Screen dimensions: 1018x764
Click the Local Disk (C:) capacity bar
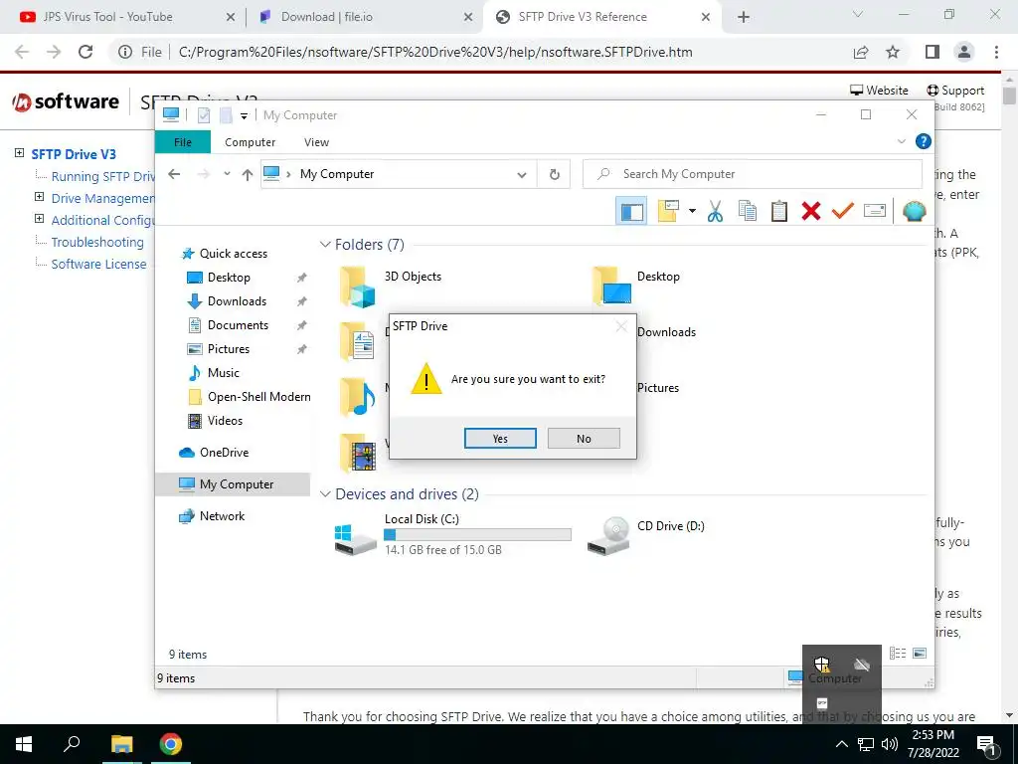[477, 534]
